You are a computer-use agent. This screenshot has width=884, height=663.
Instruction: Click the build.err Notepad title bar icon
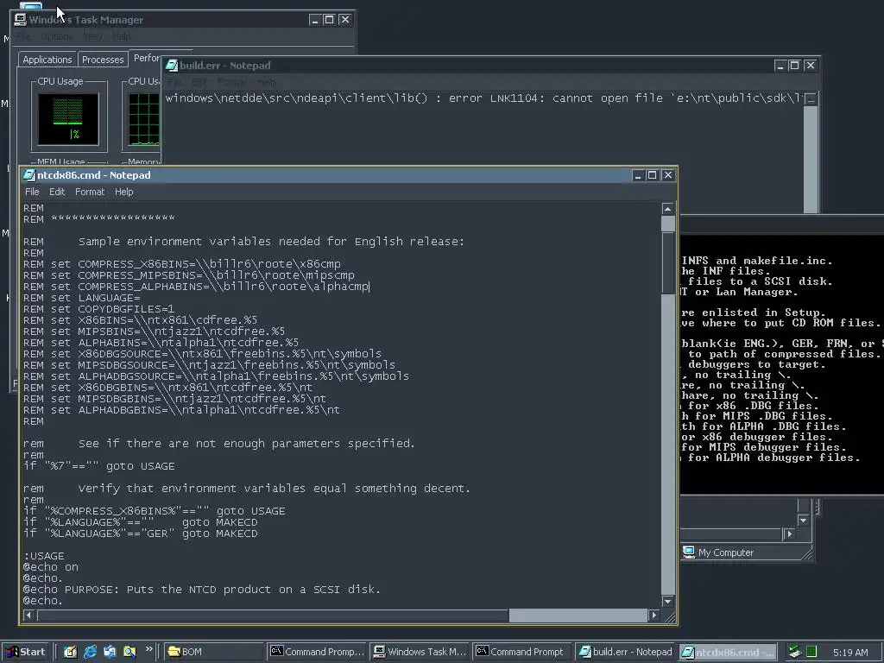point(172,66)
